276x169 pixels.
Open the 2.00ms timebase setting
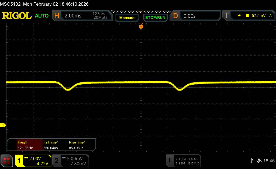tap(73, 16)
